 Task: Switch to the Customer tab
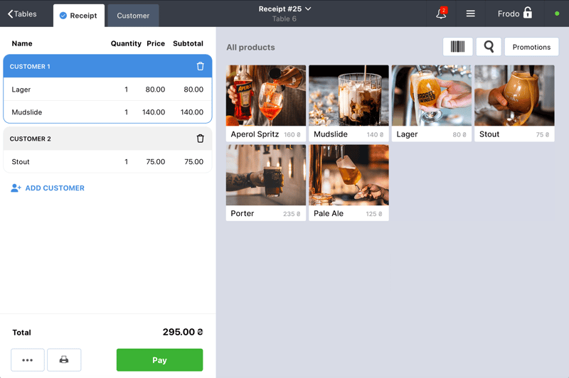[133, 16]
